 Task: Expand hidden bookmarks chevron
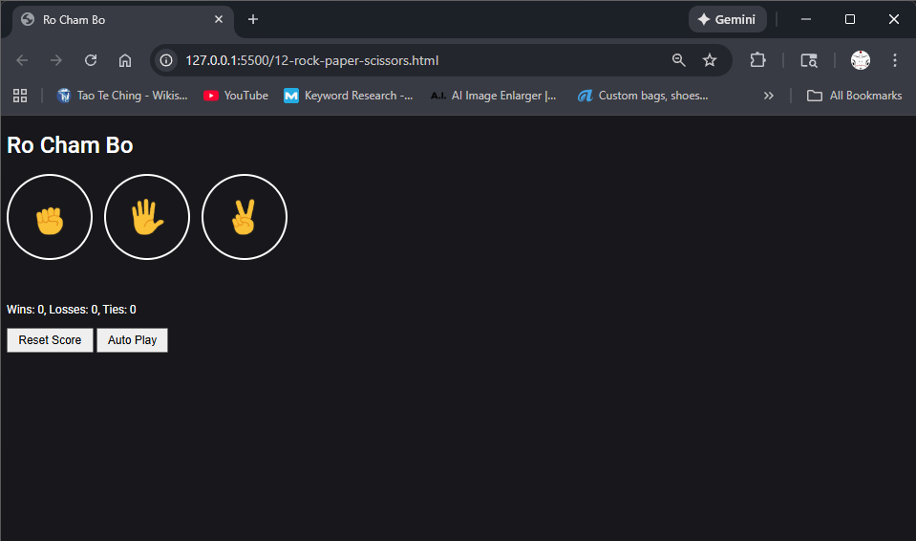769,96
